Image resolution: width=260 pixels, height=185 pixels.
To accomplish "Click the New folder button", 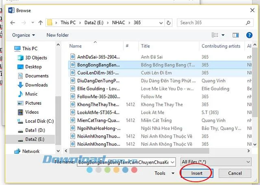I will [58, 35].
